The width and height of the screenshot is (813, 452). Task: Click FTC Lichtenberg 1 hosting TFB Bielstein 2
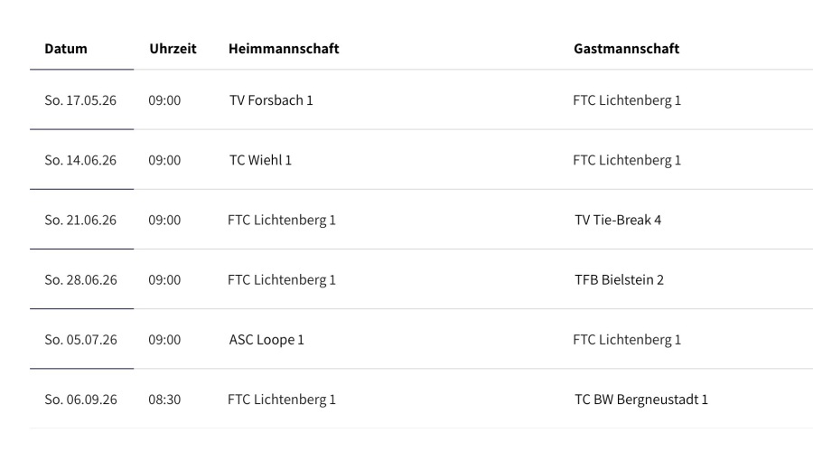(x=282, y=279)
